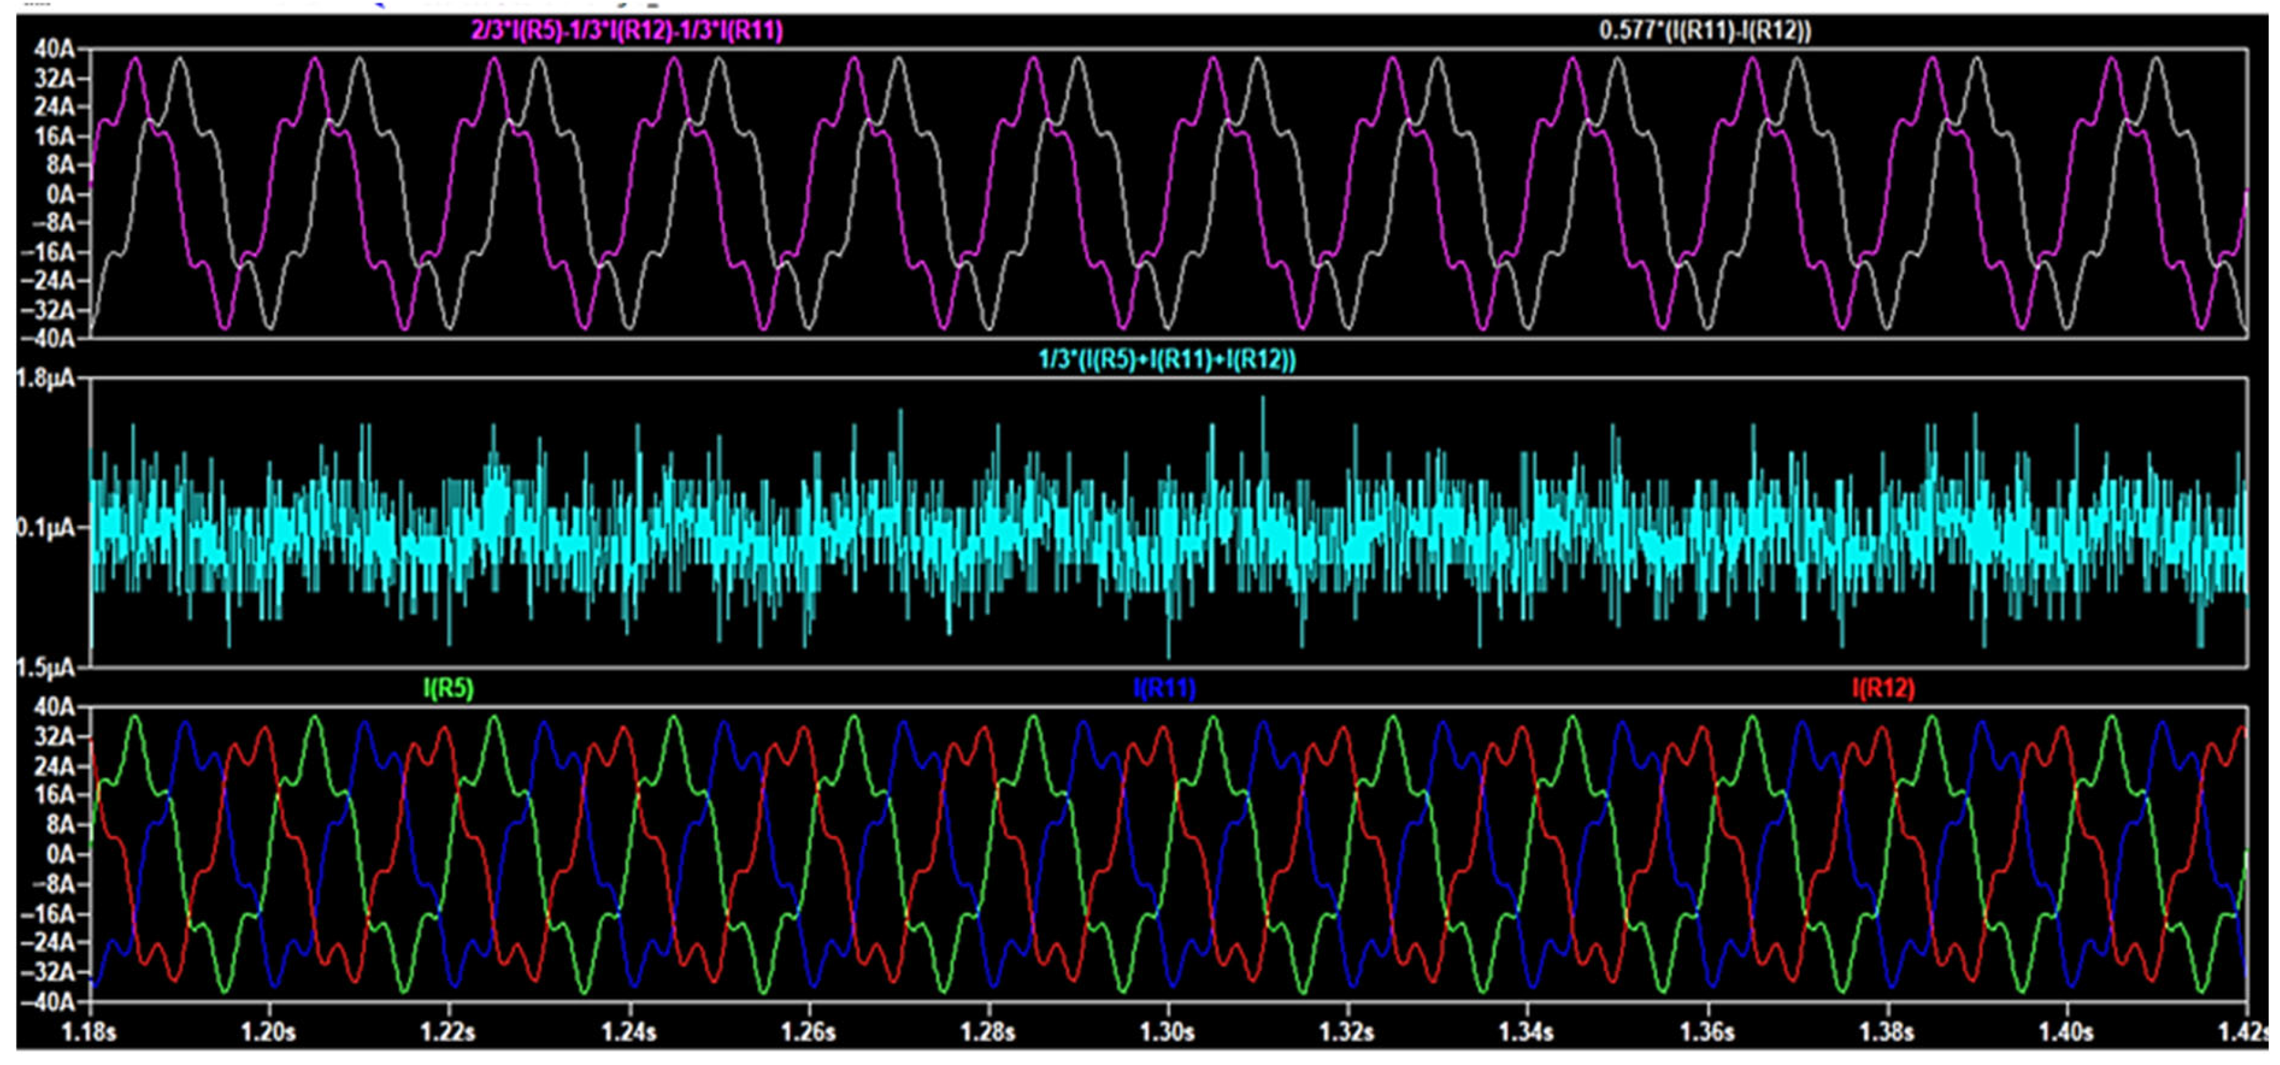This screenshot has width=2280, height=1065.
Task: Click the 0.1µA axis label in middle pane
Action: pyautogui.click(x=46, y=528)
